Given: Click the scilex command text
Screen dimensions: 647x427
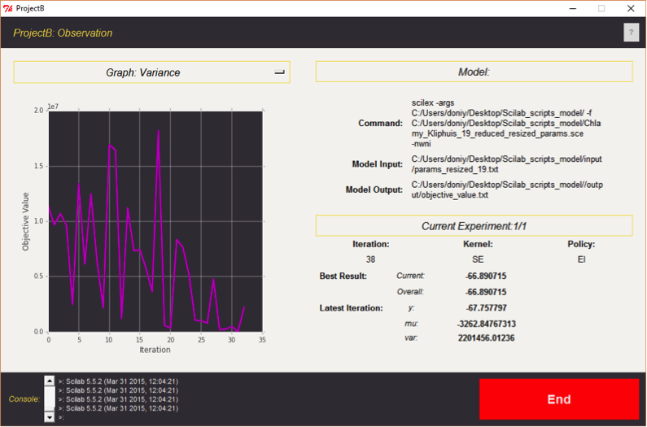Looking at the screenshot, I should 506,123.
